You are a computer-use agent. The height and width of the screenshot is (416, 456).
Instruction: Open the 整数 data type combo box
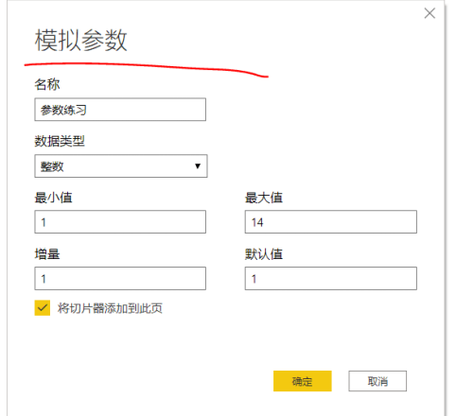121,166
